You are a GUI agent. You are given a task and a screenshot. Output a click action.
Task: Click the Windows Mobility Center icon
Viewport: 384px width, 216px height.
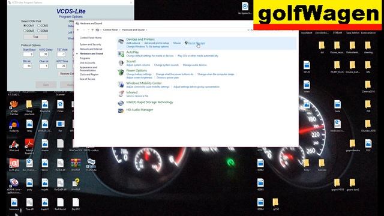click(x=121, y=85)
